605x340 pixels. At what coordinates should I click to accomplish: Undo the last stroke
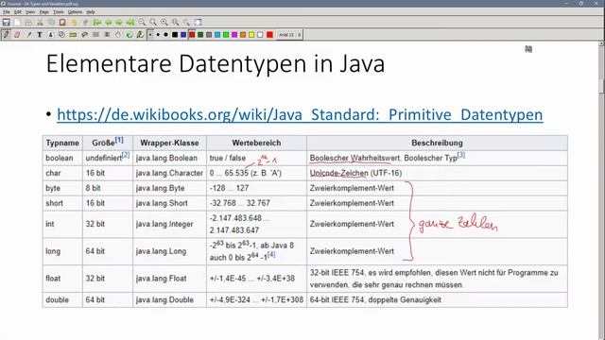pos(74,23)
